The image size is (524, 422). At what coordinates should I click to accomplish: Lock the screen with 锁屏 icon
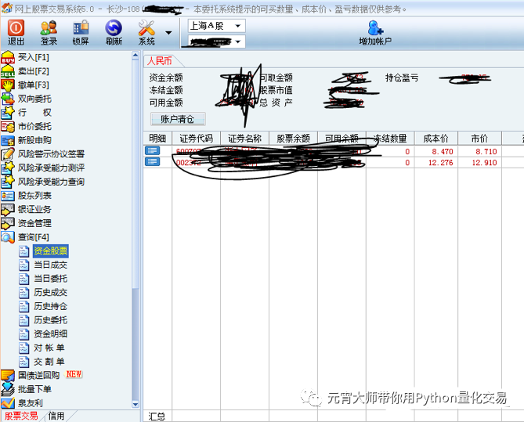(81, 32)
